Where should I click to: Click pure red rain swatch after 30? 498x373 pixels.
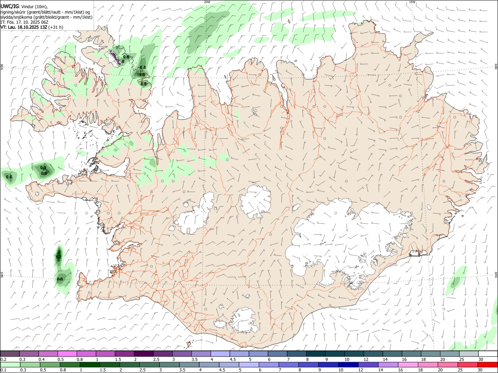click(x=487, y=365)
